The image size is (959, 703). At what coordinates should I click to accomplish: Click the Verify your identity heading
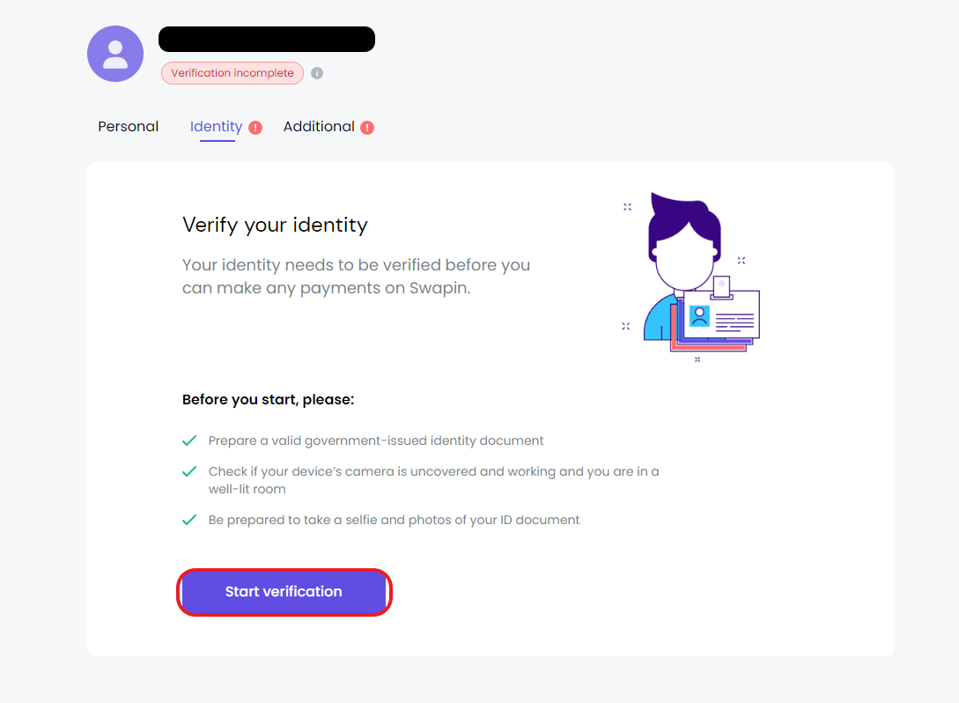(276, 226)
